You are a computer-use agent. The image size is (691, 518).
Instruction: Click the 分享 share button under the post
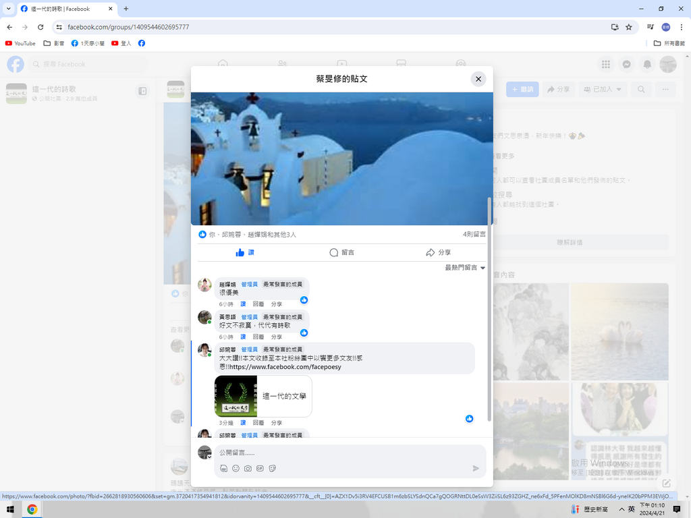coord(438,252)
